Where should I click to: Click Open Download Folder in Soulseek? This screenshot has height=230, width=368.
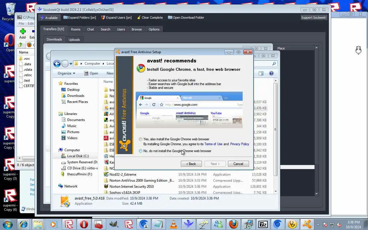186,18
